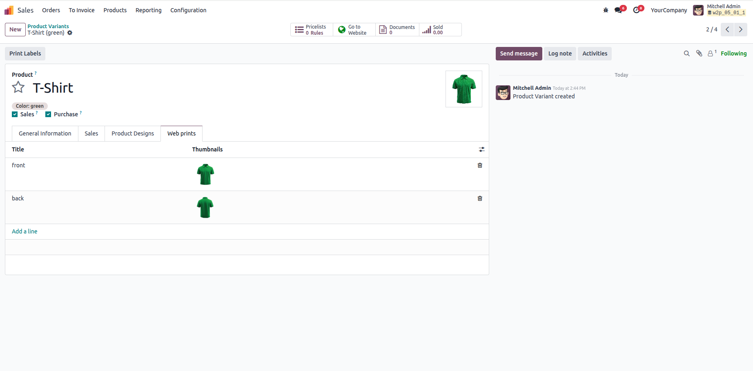Image resolution: width=753 pixels, height=371 pixels.
Task: Click the Following button
Action: [733, 53]
